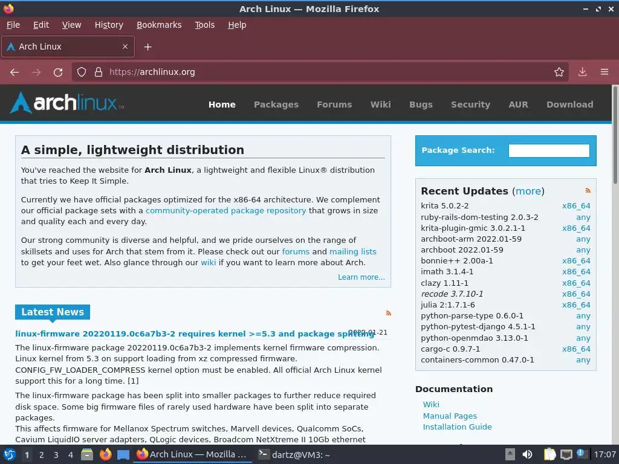
Task: Click the Arch Linux logo
Action: pos(66,103)
